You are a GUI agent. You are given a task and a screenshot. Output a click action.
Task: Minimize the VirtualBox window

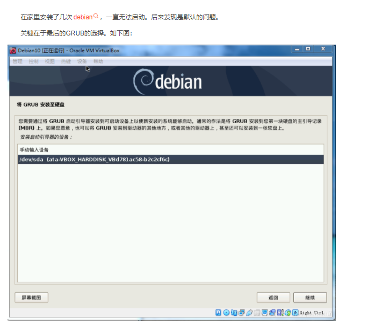(x=297, y=49)
